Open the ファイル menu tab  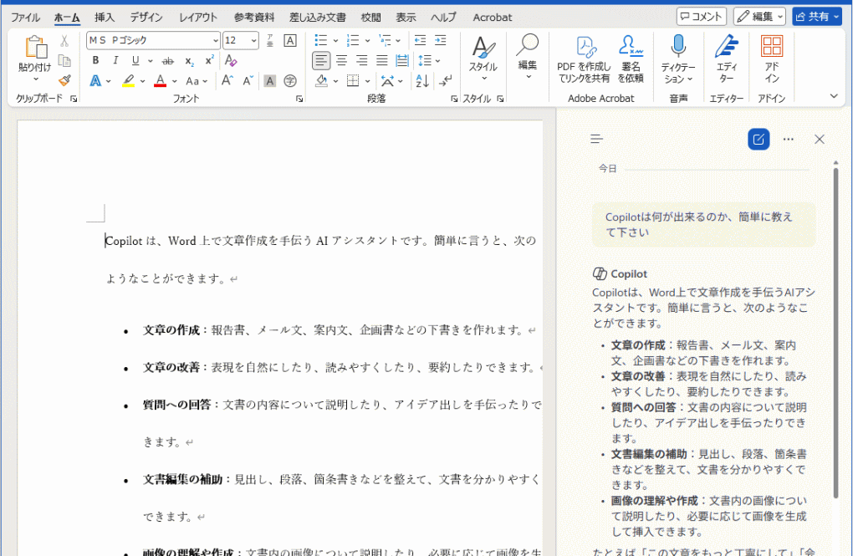(25, 18)
